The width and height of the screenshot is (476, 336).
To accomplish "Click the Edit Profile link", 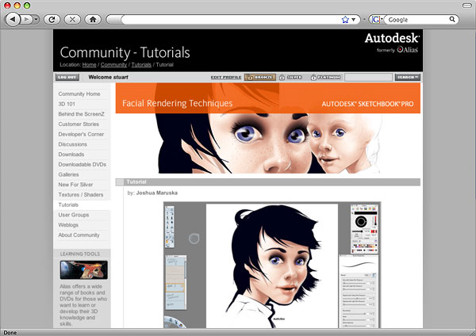I will (225, 78).
